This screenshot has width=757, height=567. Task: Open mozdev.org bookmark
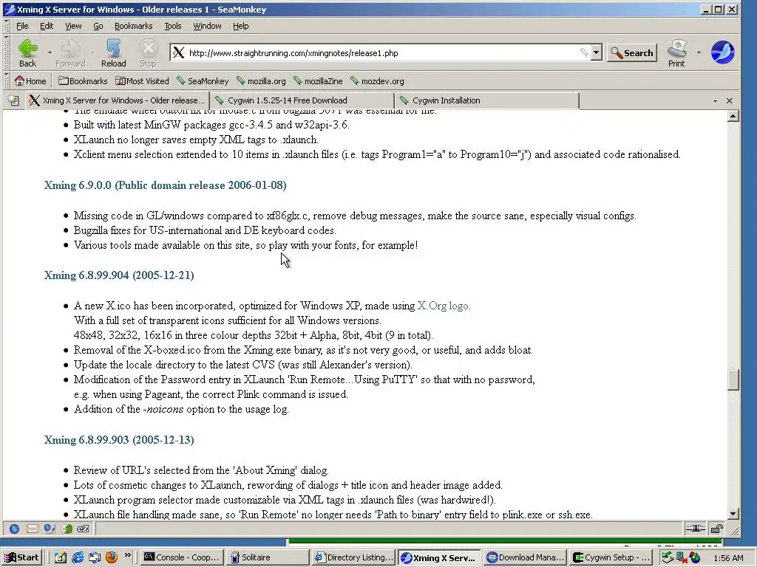377,81
